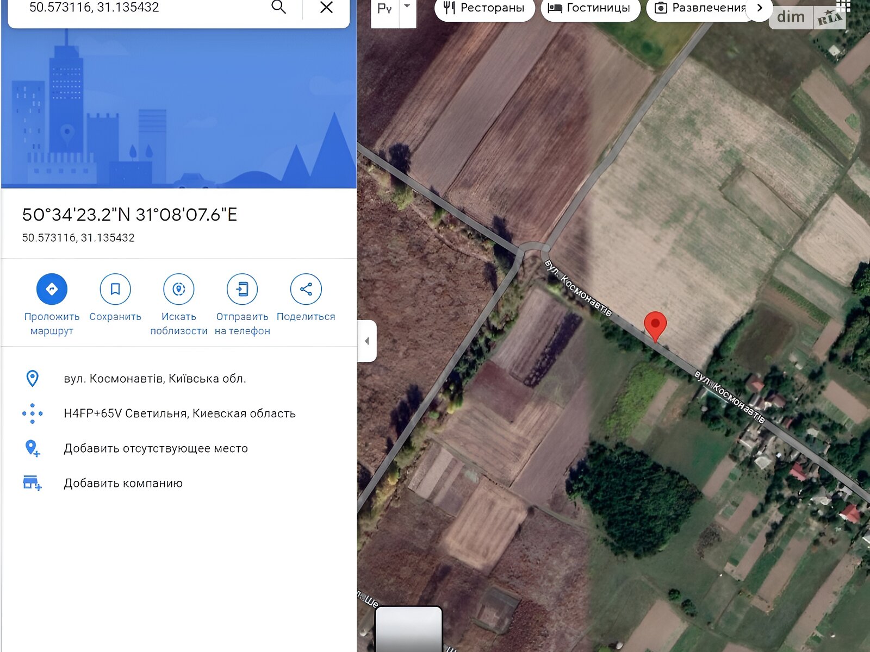The width and height of the screenshot is (870, 652).
Task: Click the red map pin marker
Action: tap(655, 324)
